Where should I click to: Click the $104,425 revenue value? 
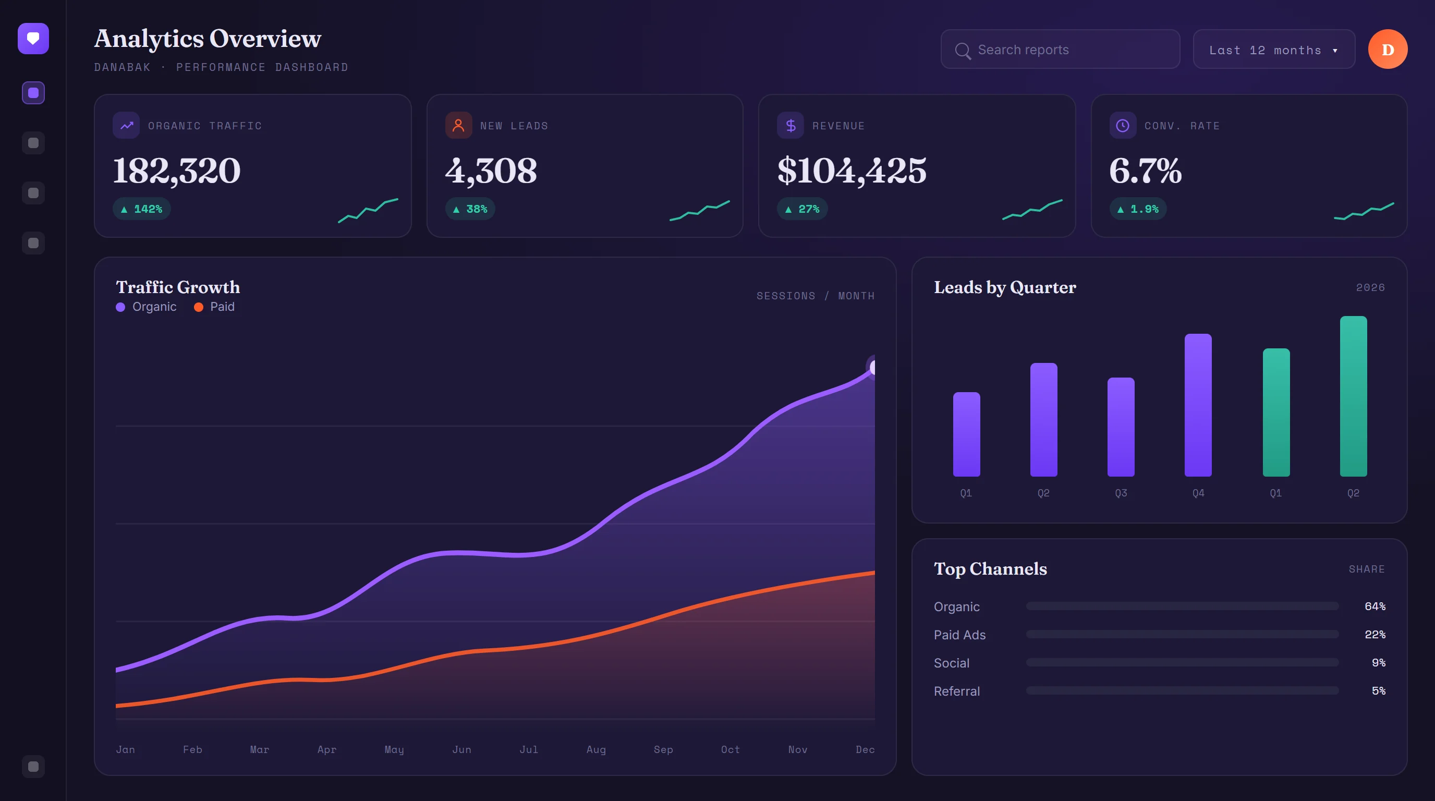pyautogui.click(x=852, y=171)
